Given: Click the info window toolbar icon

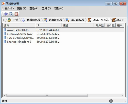Looking at the screenshot, I should [11, 14].
